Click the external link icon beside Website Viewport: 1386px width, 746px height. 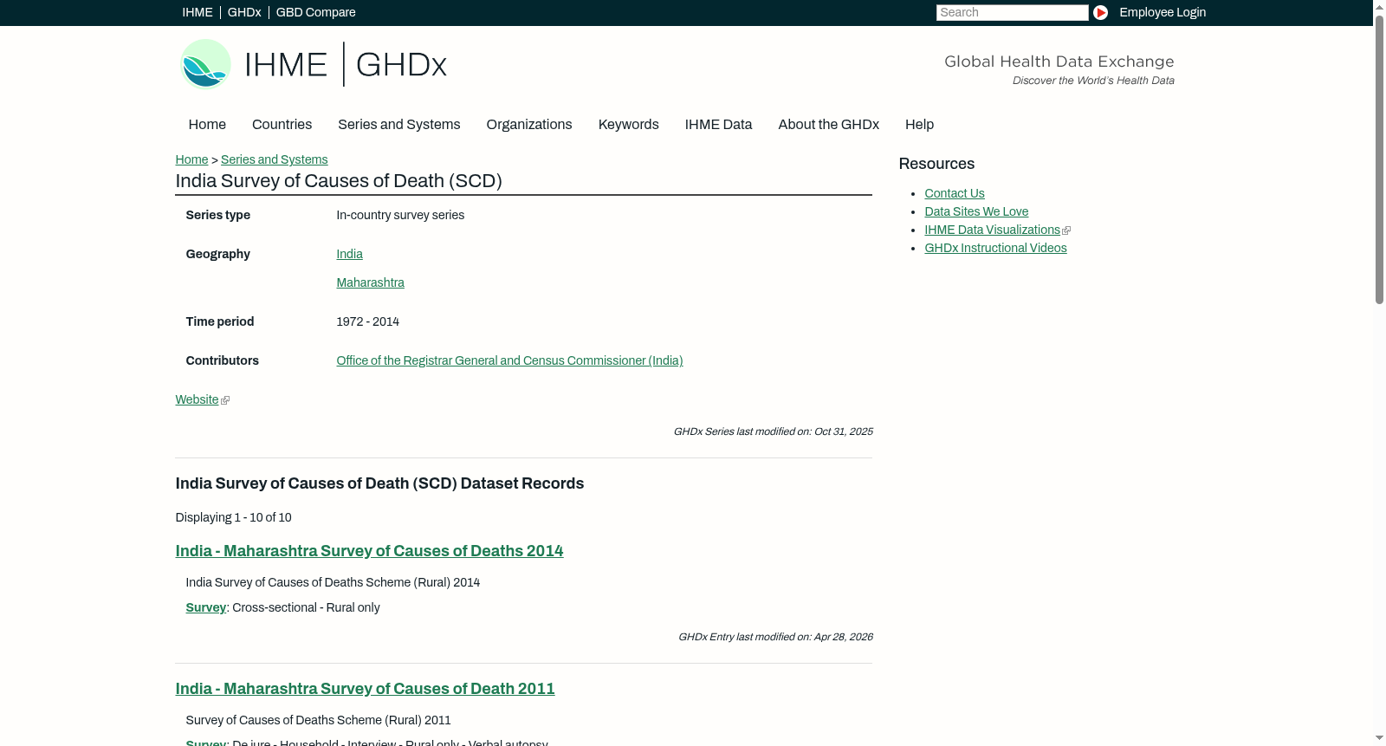point(225,400)
